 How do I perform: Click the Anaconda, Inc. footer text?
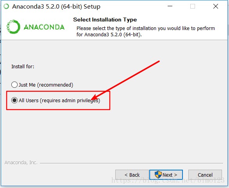click(21, 163)
